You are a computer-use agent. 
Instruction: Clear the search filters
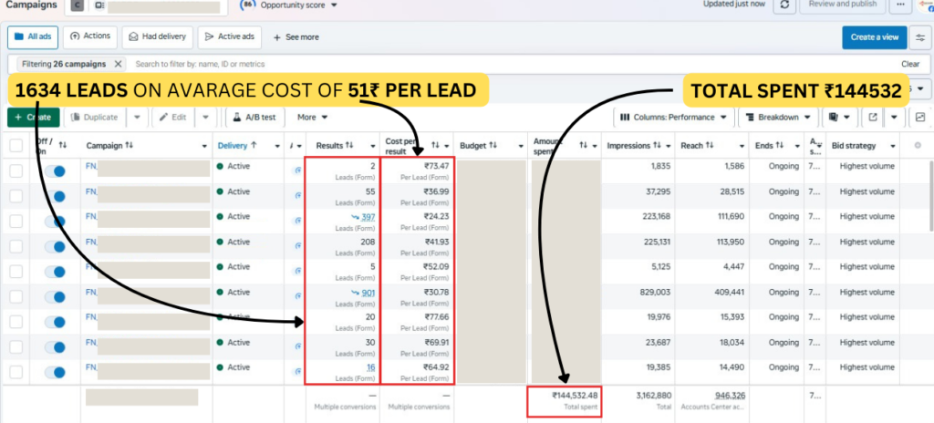coord(910,64)
